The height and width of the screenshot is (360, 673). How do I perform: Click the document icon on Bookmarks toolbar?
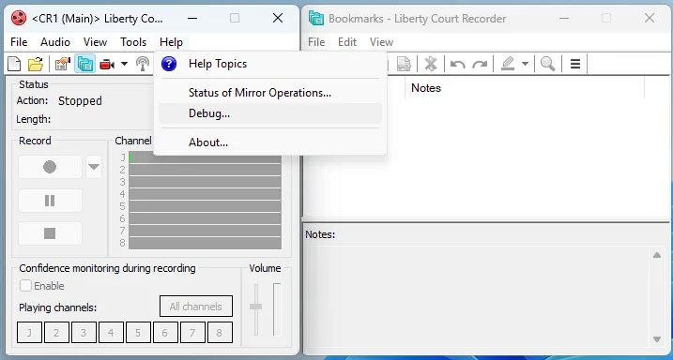pyautogui.click(x=403, y=65)
